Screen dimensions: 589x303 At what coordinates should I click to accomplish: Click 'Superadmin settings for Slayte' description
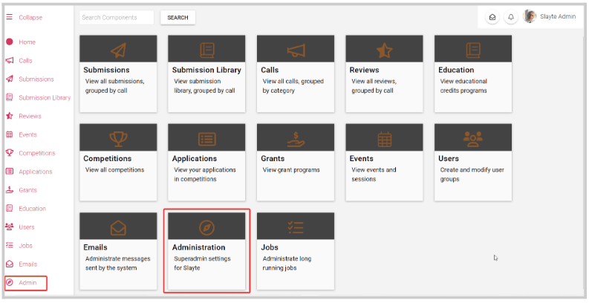pos(202,263)
